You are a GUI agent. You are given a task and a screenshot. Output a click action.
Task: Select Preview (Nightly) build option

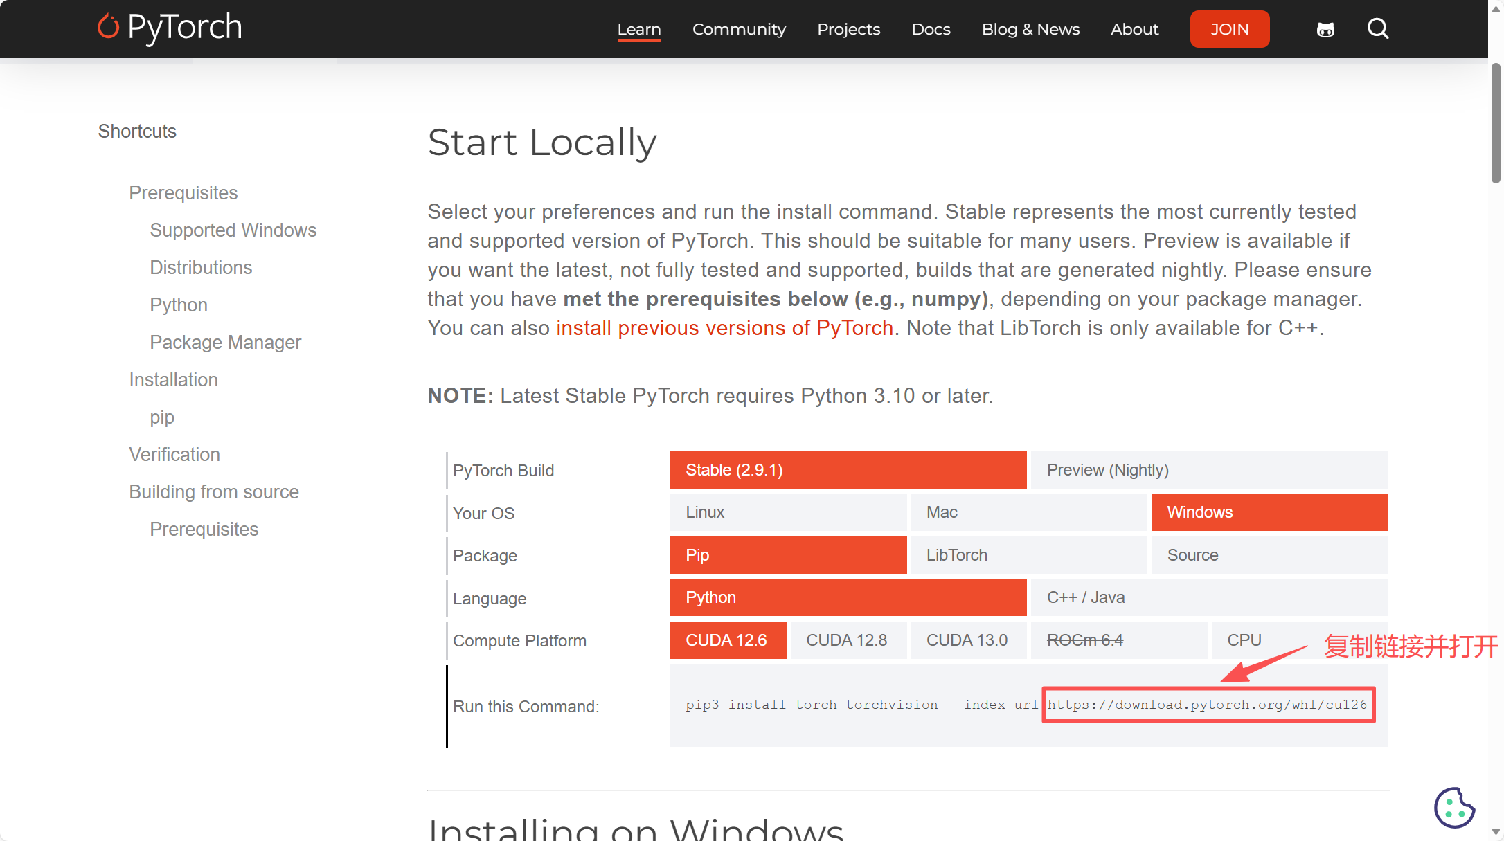tap(1208, 470)
